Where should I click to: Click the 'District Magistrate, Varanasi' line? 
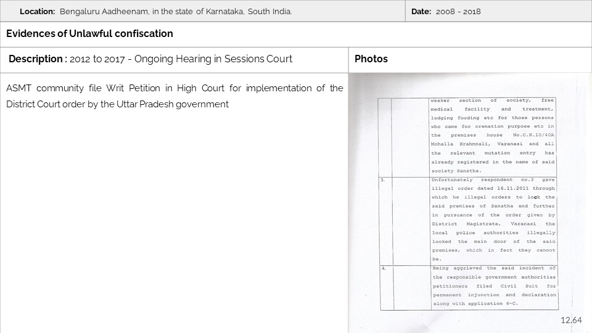click(493, 224)
